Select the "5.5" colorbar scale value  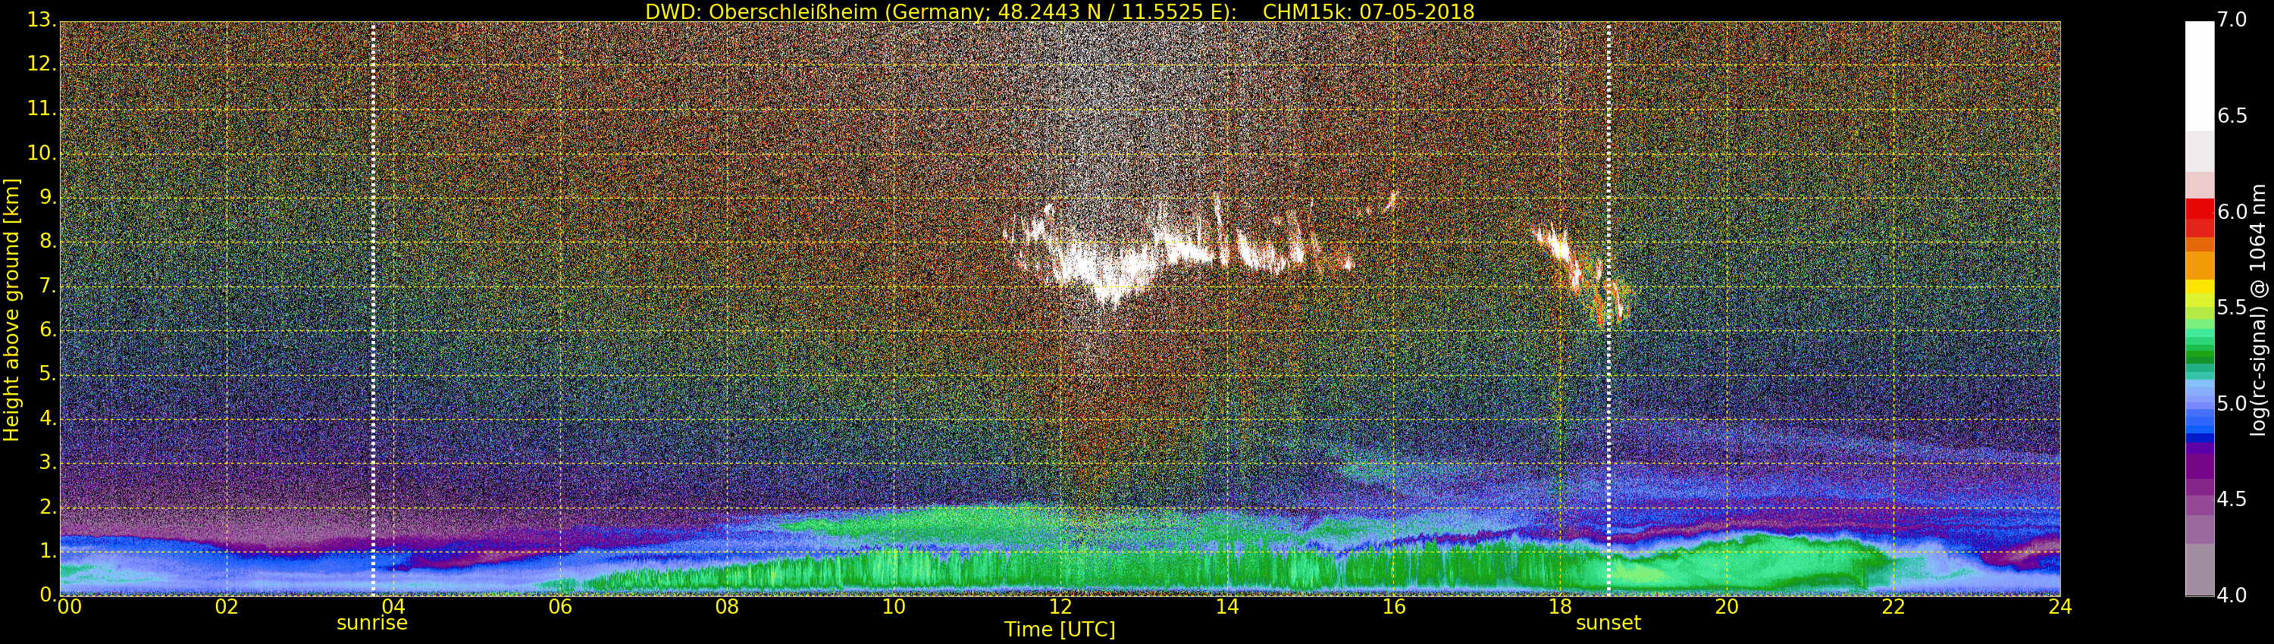click(x=2232, y=308)
